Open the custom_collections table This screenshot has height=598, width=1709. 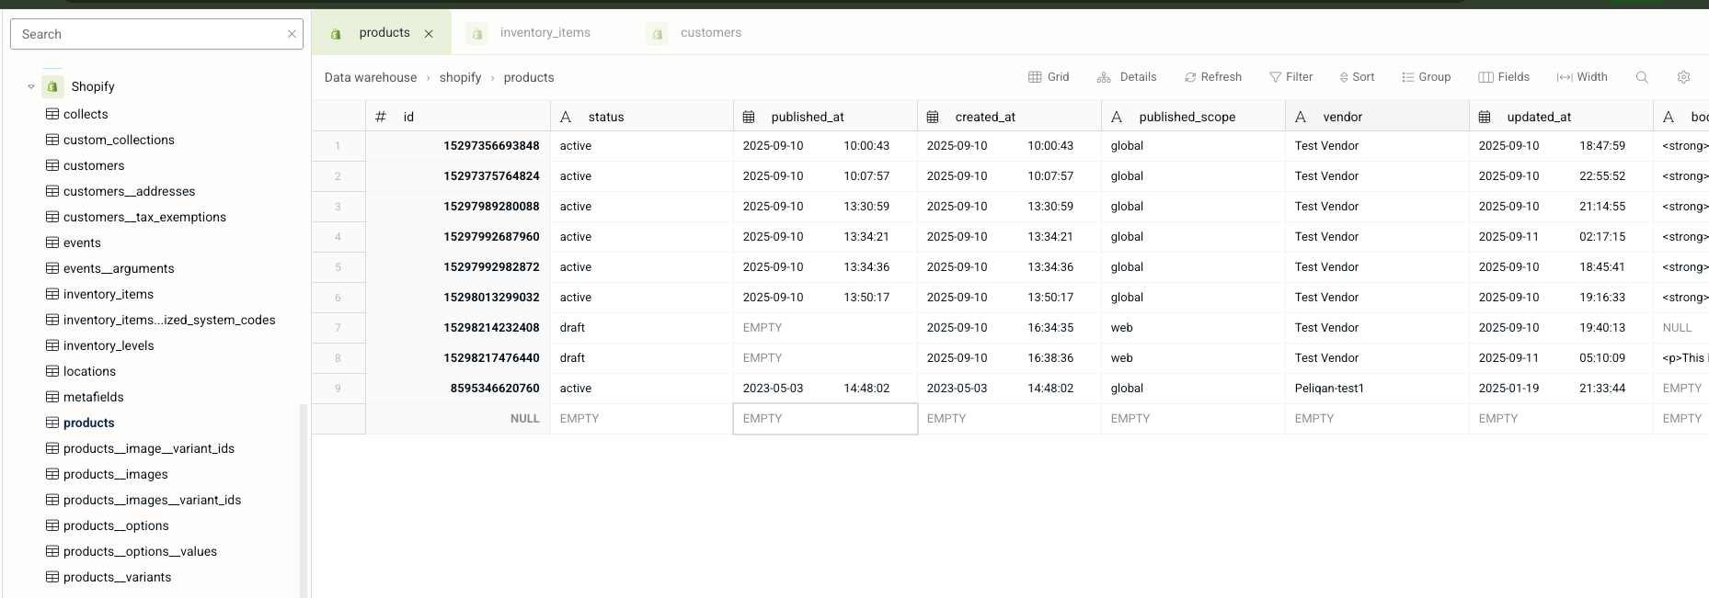click(x=119, y=140)
